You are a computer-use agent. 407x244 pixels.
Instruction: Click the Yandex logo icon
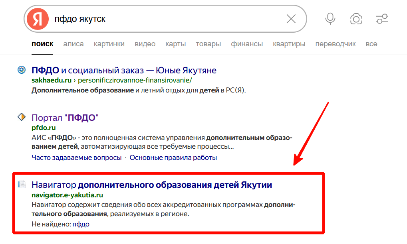pyautogui.click(x=38, y=19)
